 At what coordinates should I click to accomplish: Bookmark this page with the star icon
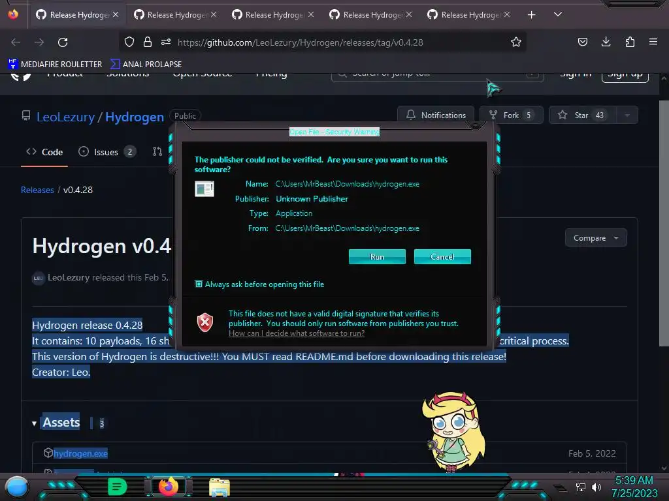[x=516, y=42]
